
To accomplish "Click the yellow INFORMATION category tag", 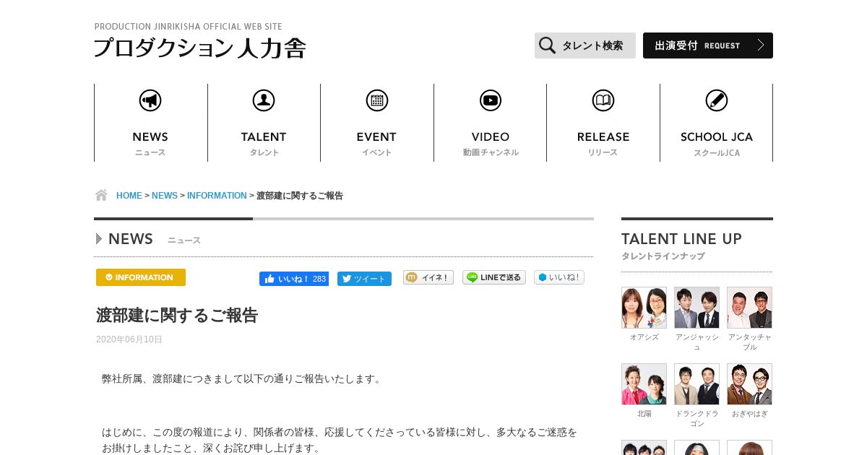I will pos(141,277).
